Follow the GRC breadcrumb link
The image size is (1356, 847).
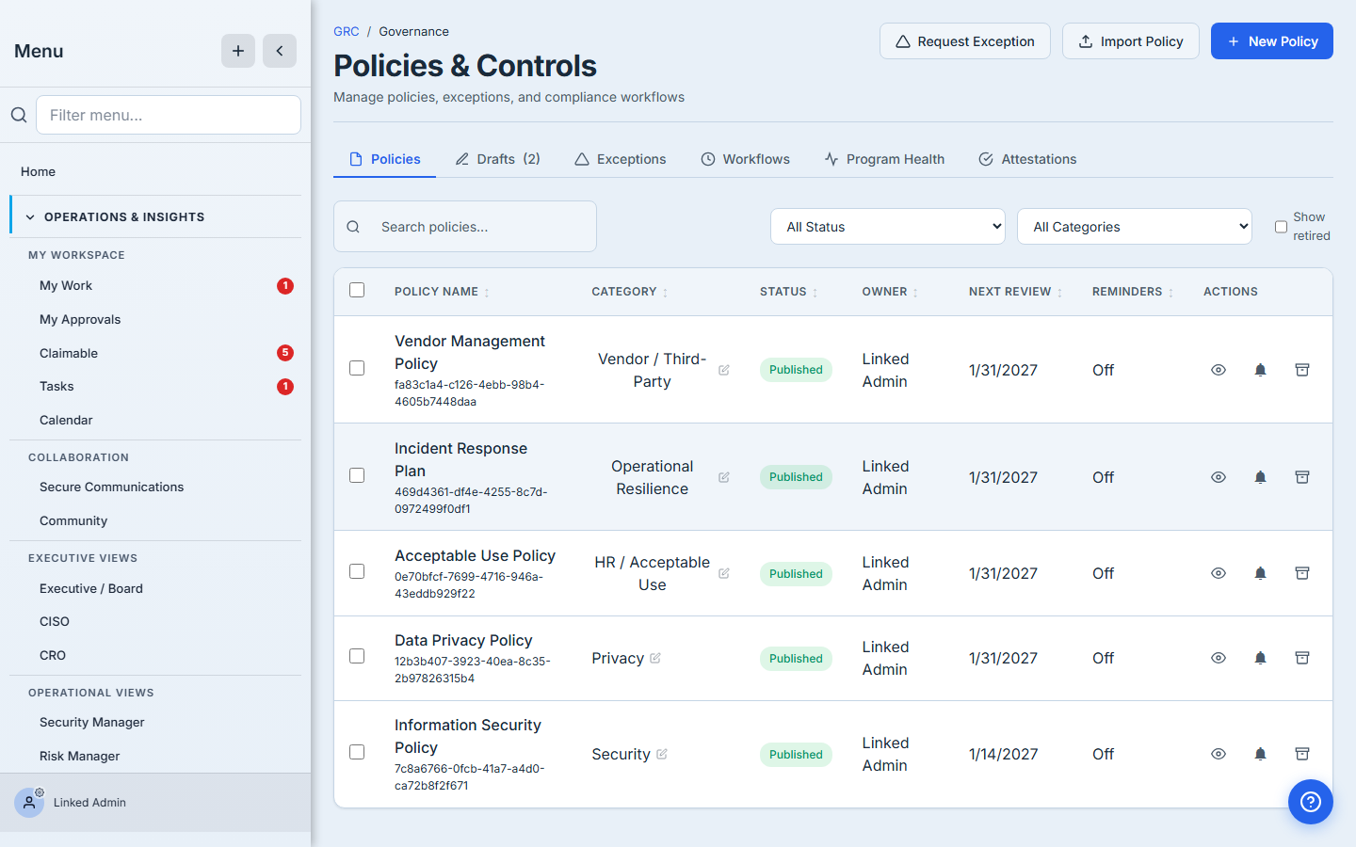coord(347,31)
